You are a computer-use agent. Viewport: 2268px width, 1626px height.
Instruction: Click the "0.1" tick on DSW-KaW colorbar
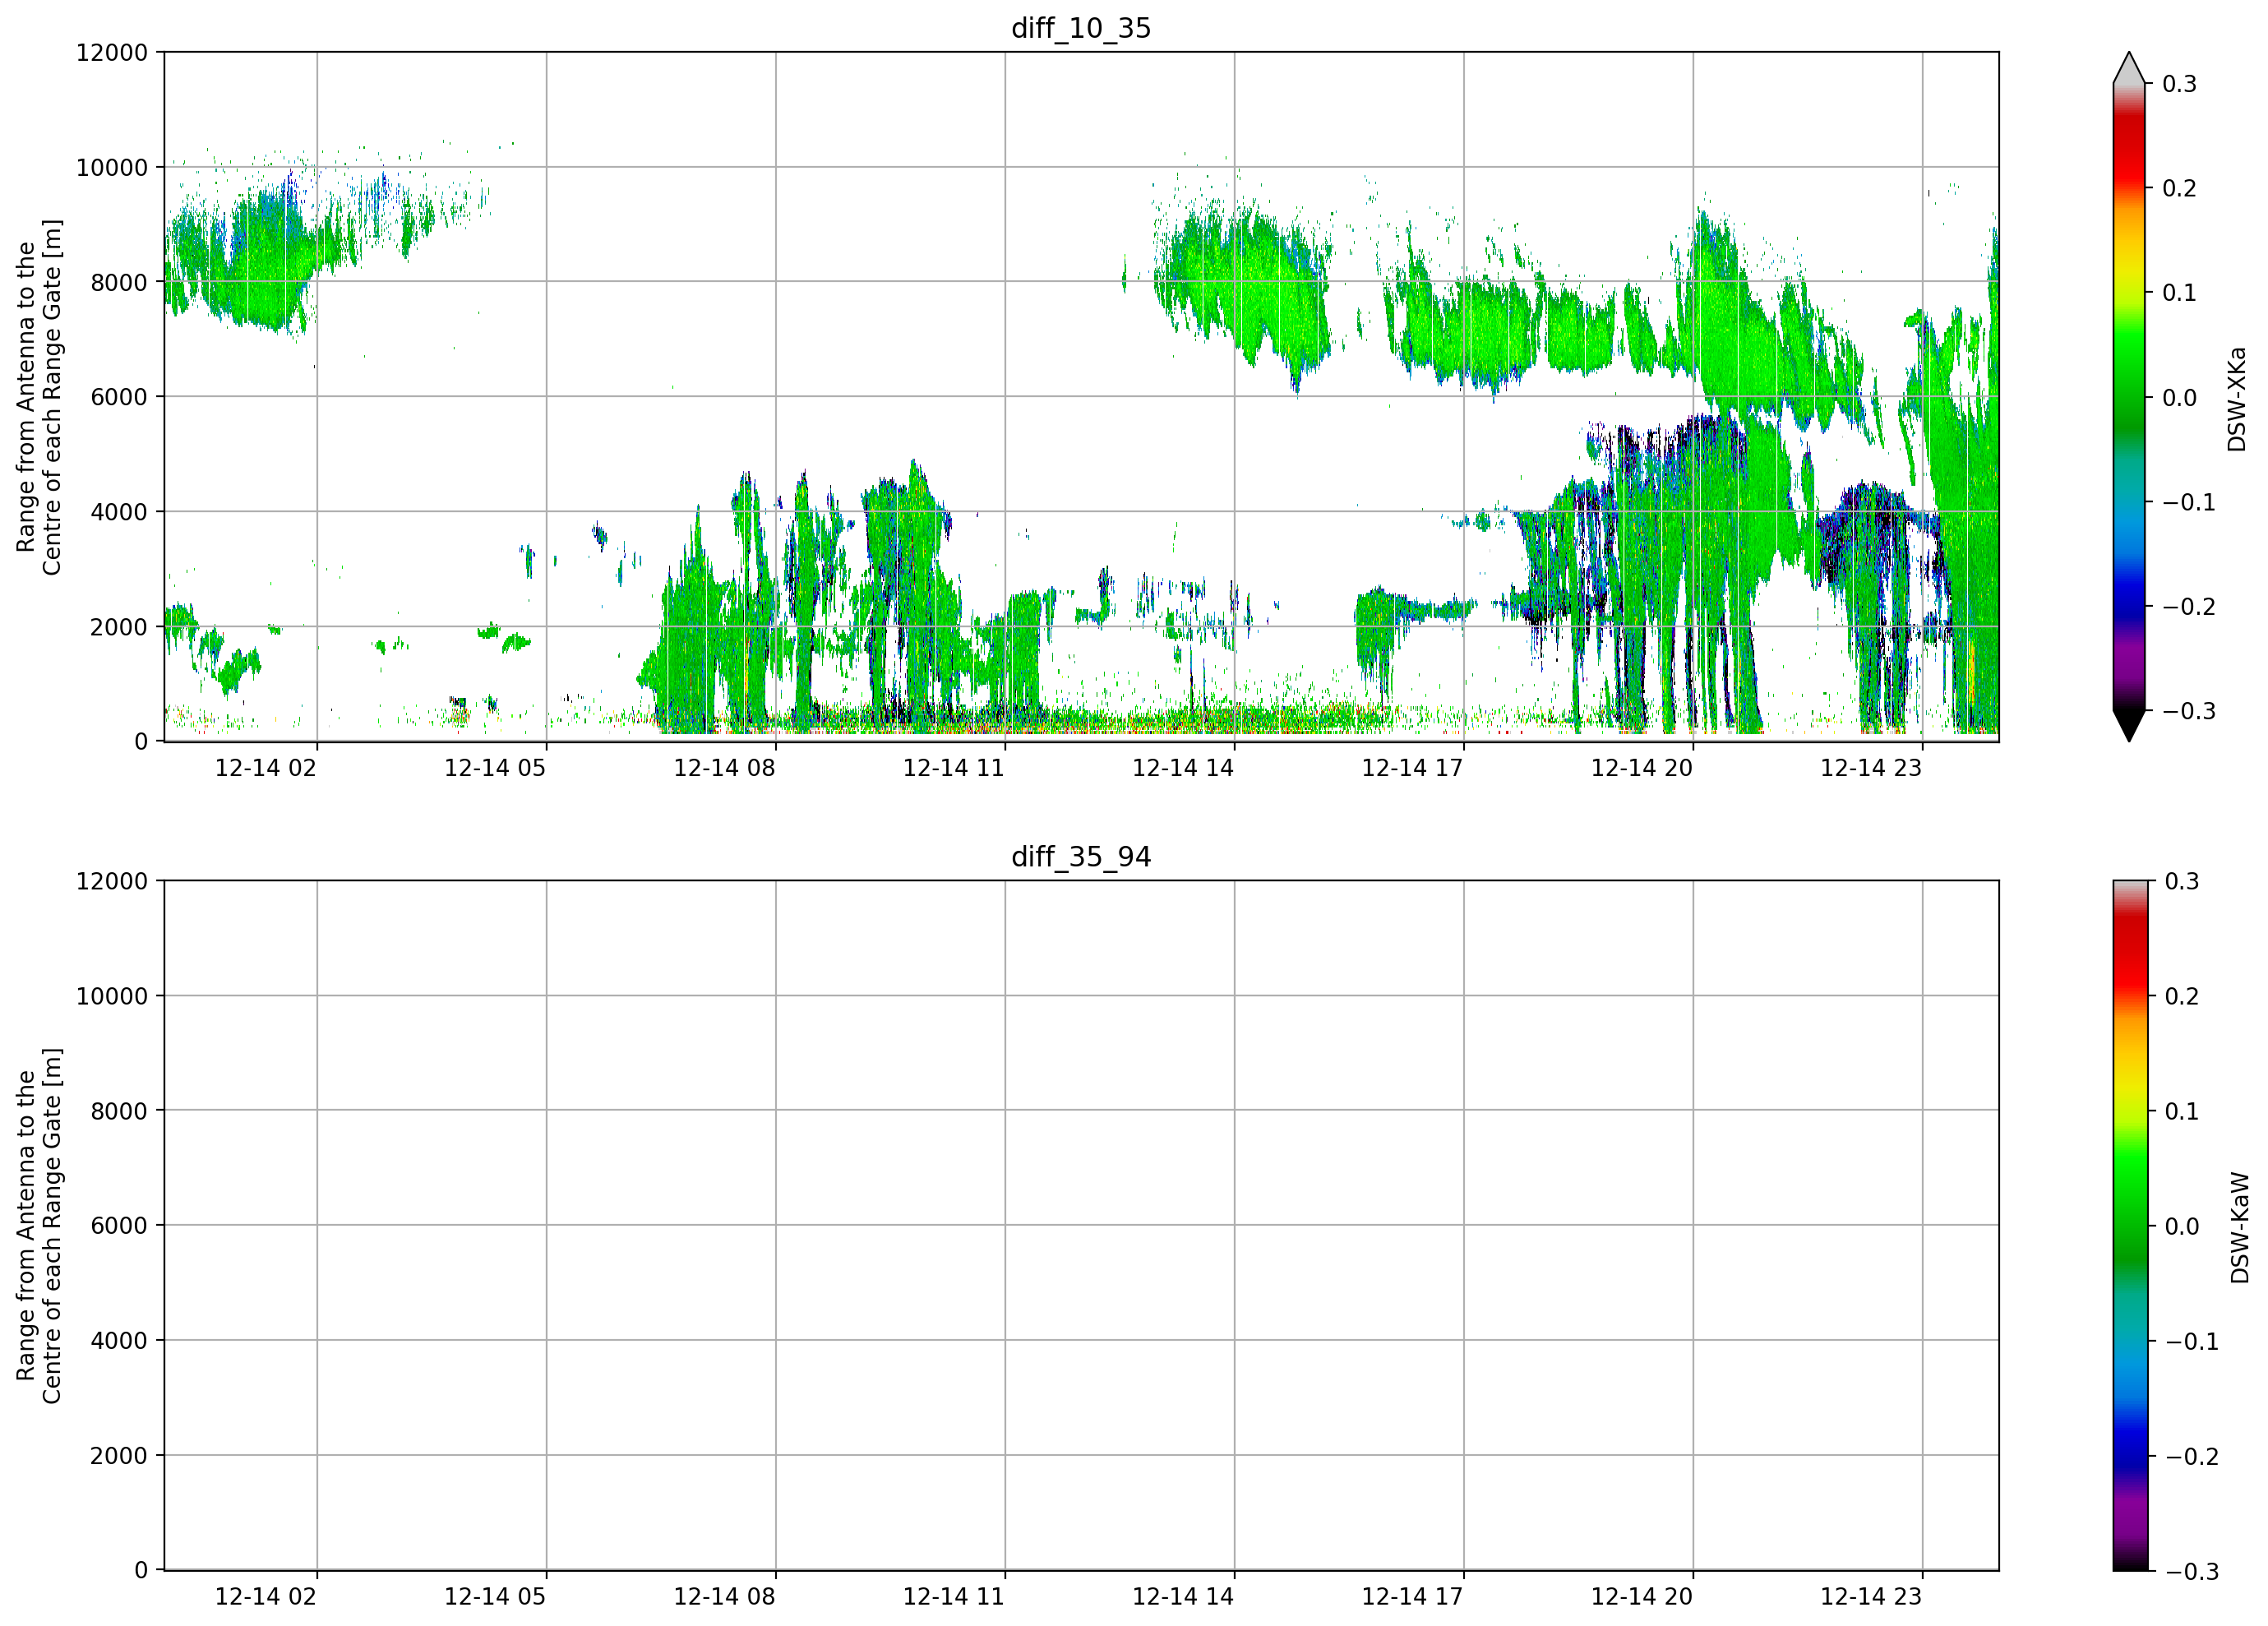tap(2181, 1111)
